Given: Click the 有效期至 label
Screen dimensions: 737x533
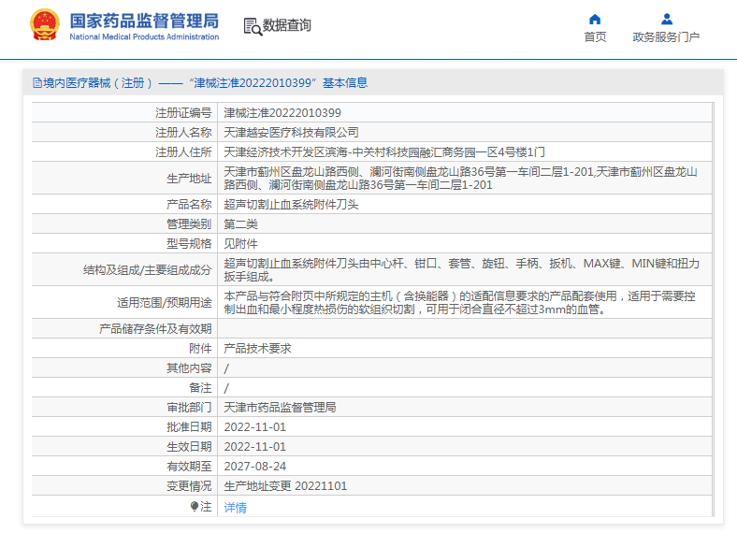Looking at the screenshot, I should pyautogui.click(x=190, y=467).
